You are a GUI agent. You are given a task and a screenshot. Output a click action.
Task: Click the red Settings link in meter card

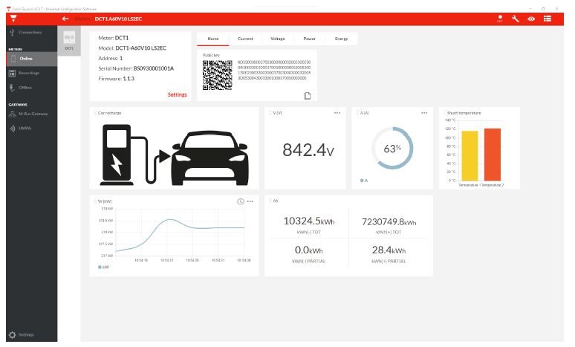(x=177, y=94)
